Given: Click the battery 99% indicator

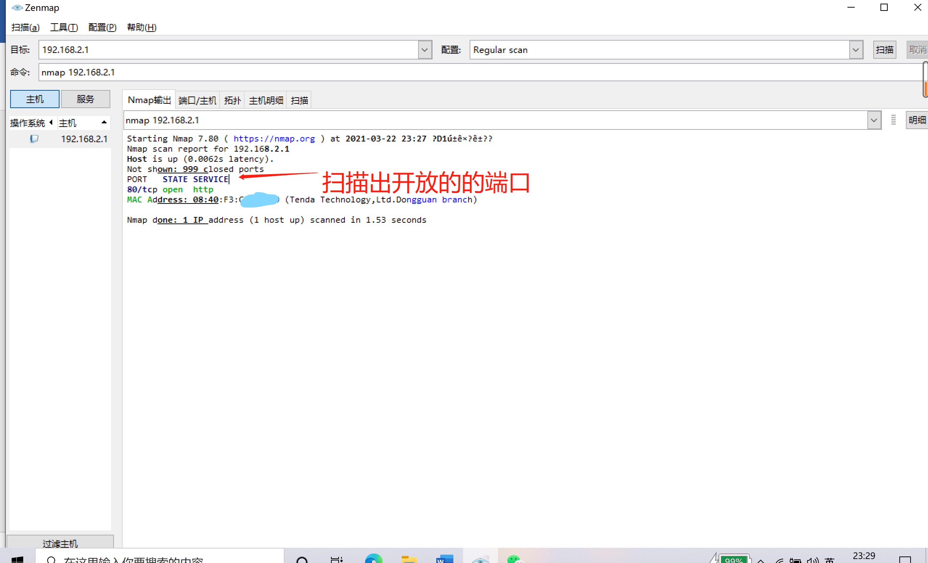Looking at the screenshot, I should pyautogui.click(x=734, y=559).
